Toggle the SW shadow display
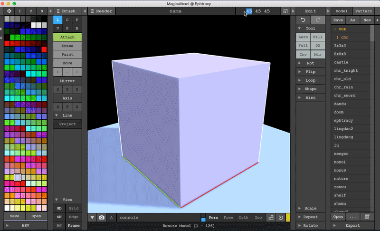This screenshot has width=380, height=231. click(59, 217)
